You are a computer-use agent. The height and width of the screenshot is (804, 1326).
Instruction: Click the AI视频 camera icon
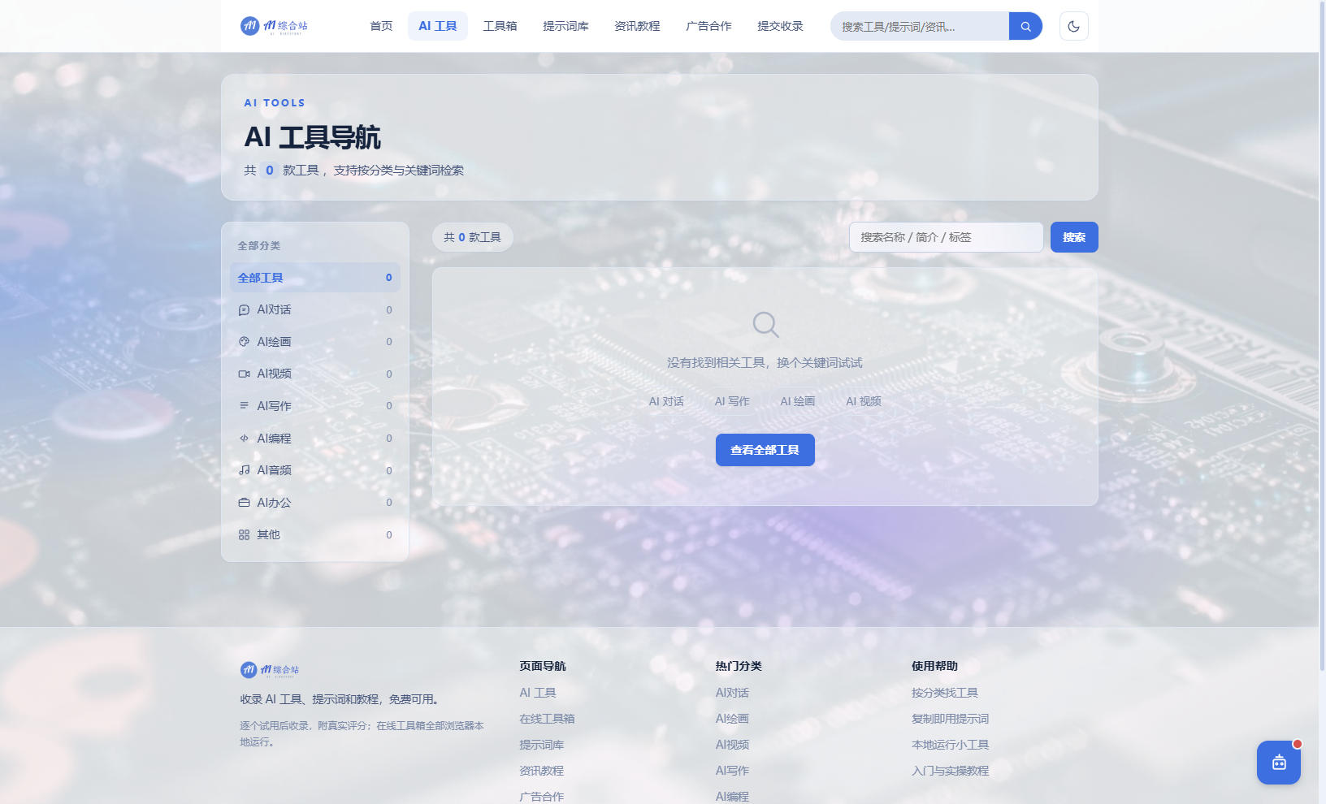(x=244, y=374)
